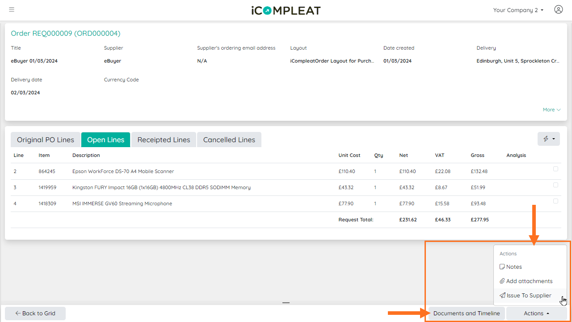This screenshot has height=322, width=572.
Task: Collapse the Actions dropdown button
Action: click(536, 314)
